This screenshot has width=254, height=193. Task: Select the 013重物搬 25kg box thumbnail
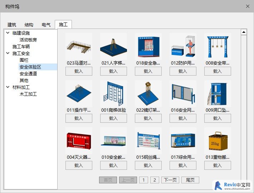(218, 141)
